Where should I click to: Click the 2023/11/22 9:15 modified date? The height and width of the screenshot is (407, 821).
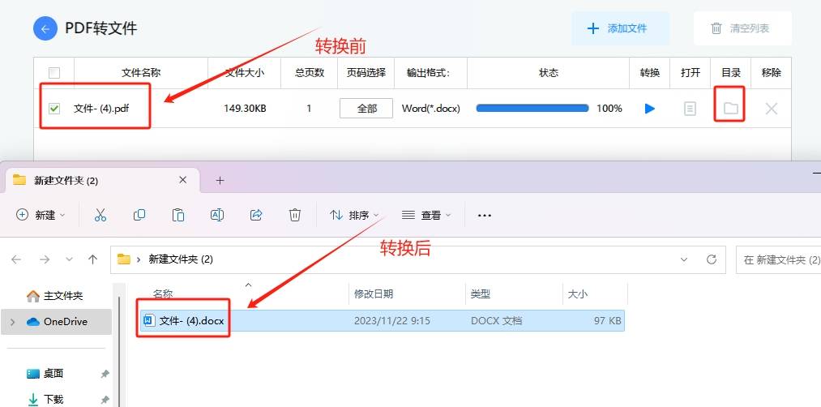(x=391, y=320)
